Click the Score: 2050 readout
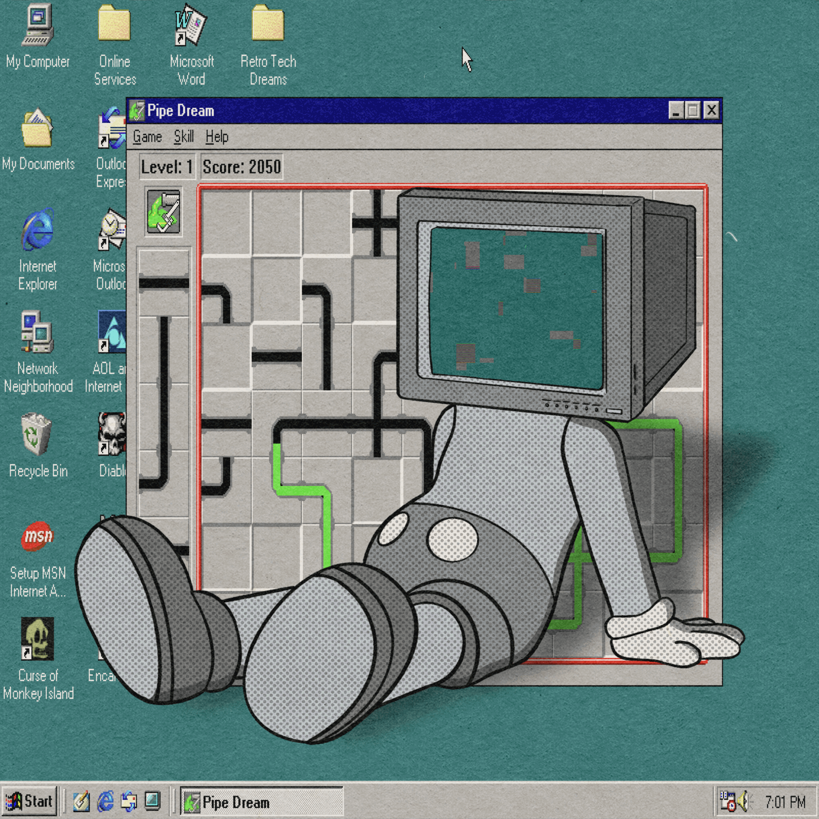This screenshot has height=819, width=819. 242,167
